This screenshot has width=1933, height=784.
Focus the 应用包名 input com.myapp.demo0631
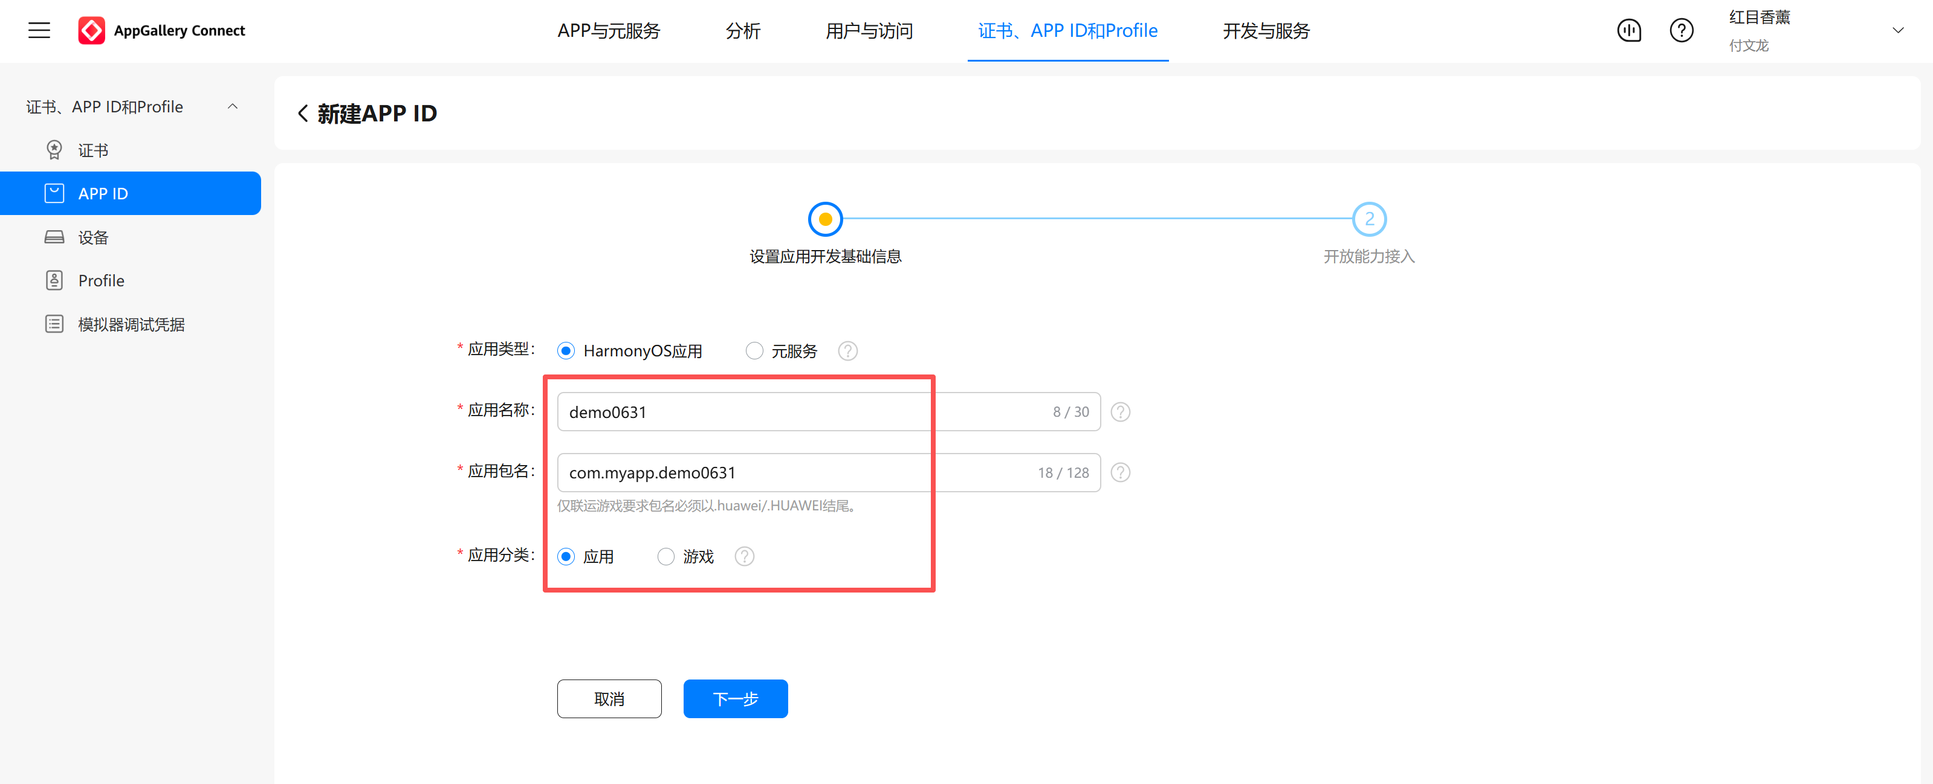pyautogui.click(x=829, y=472)
